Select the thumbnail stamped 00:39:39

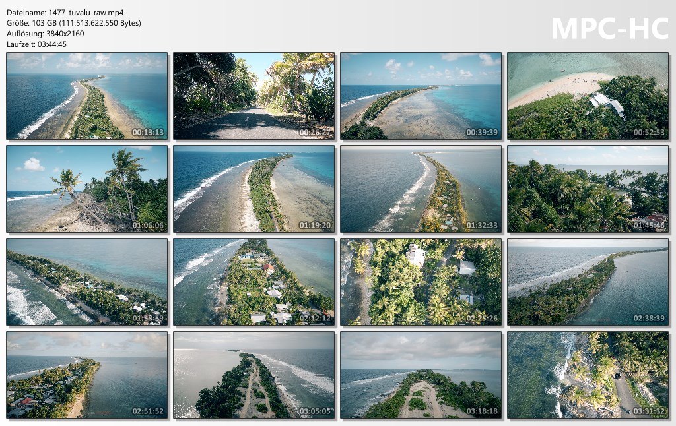tap(421, 96)
